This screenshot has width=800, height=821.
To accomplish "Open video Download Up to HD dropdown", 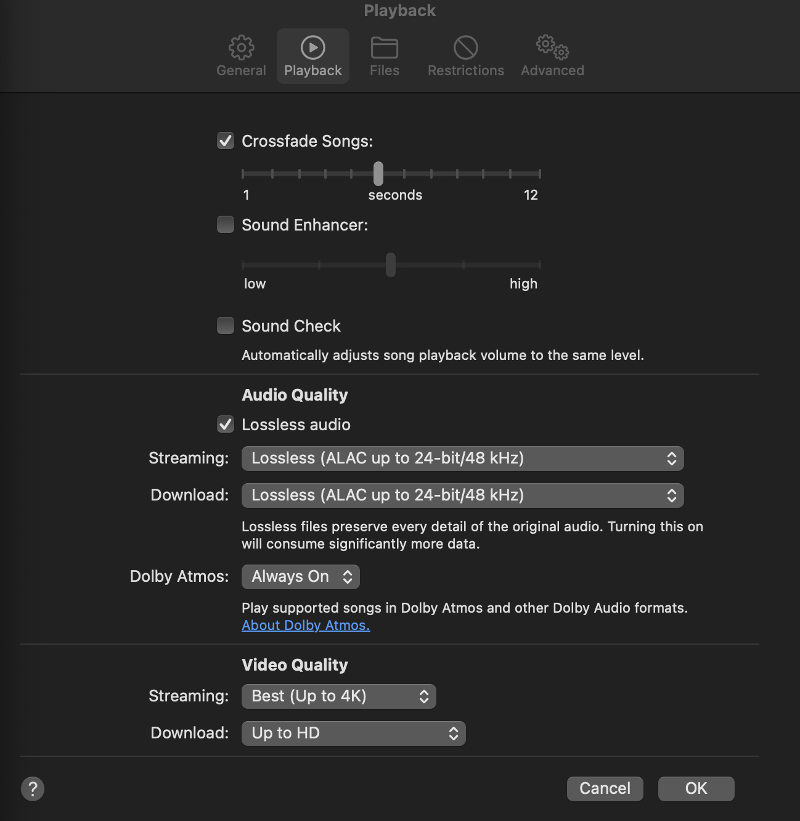I will pyautogui.click(x=354, y=733).
